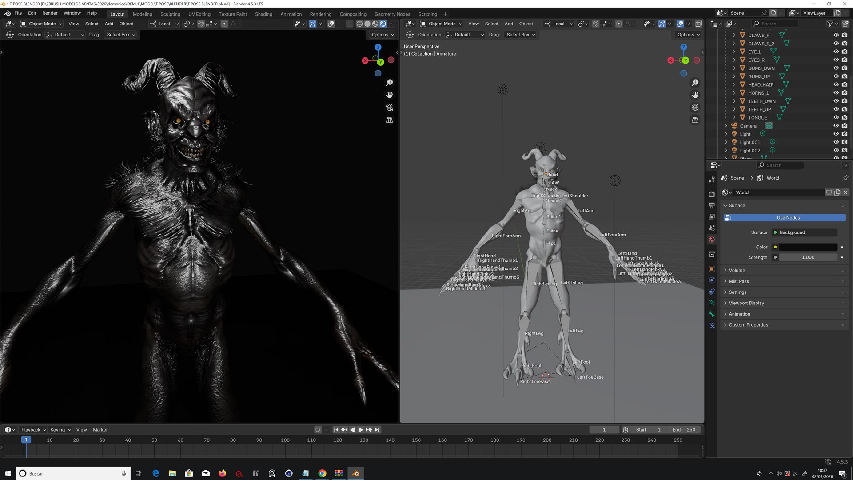The image size is (853, 480).
Task: Open the Object properties tab
Action: click(712, 269)
